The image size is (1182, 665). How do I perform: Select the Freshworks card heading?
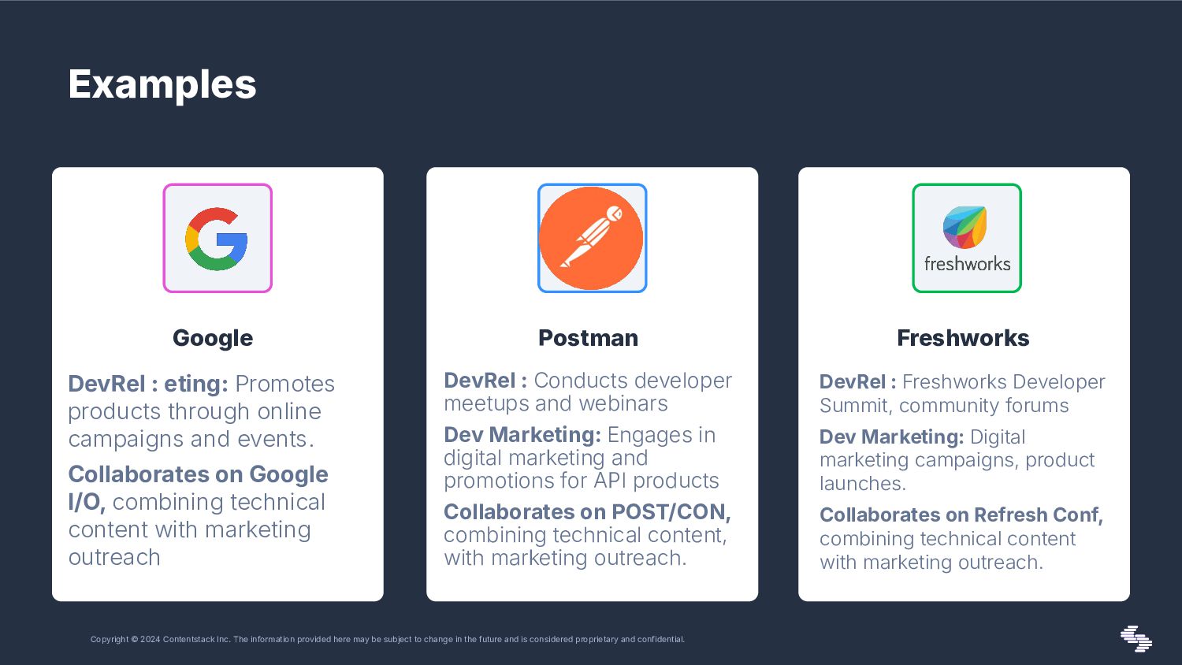tap(963, 338)
